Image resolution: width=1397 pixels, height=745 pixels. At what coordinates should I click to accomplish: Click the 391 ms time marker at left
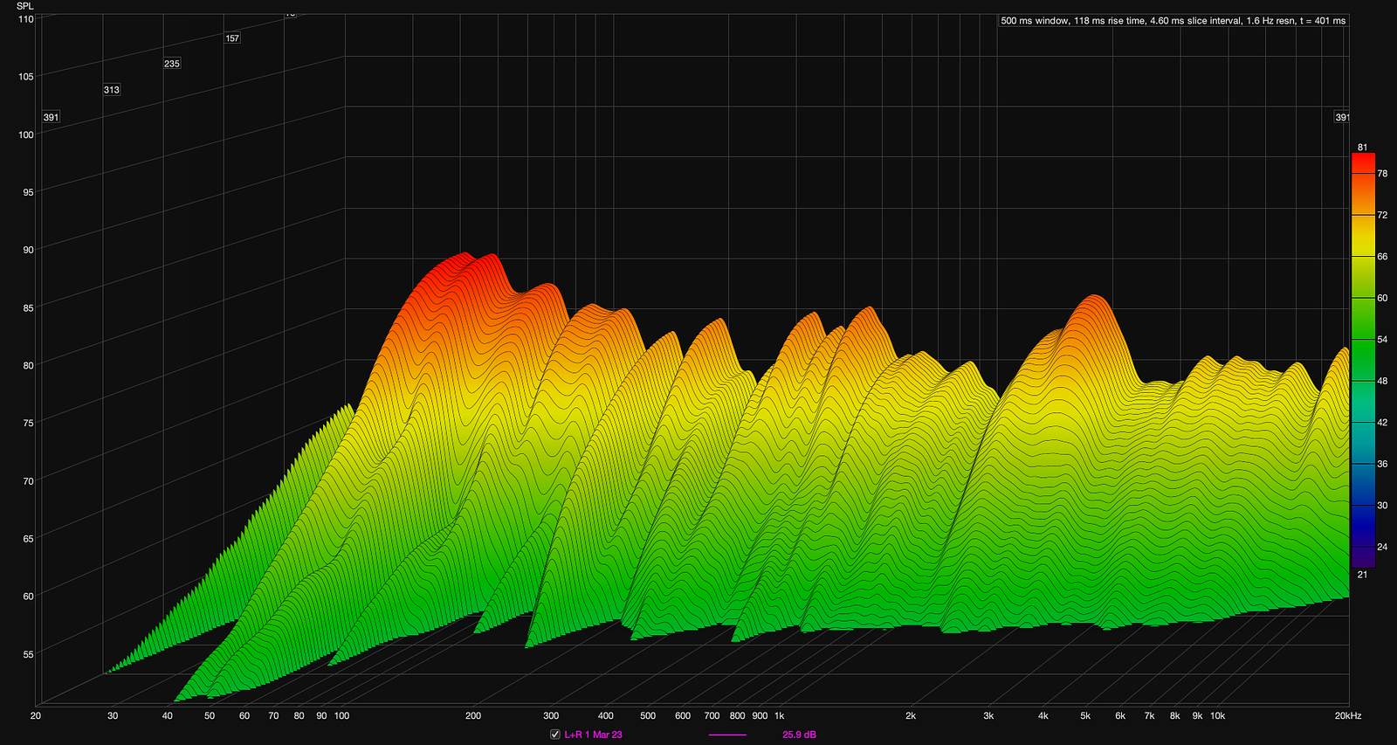pyautogui.click(x=51, y=117)
